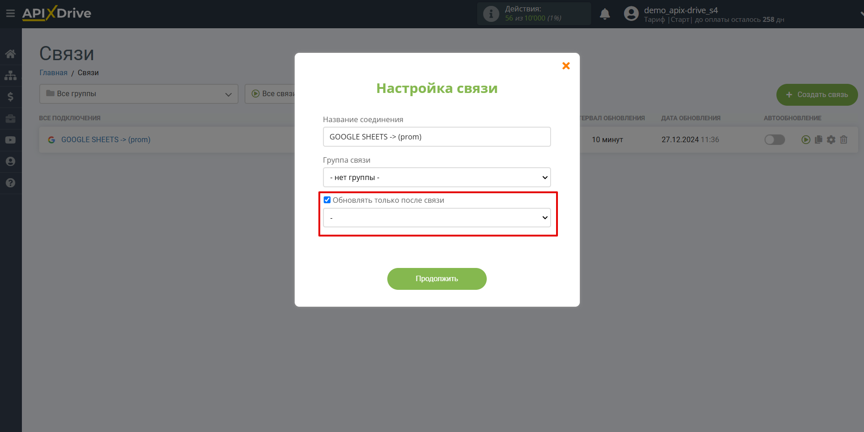Open the help question mark icon
Screen dimensions: 864x432
pyautogui.click(x=10, y=183)
